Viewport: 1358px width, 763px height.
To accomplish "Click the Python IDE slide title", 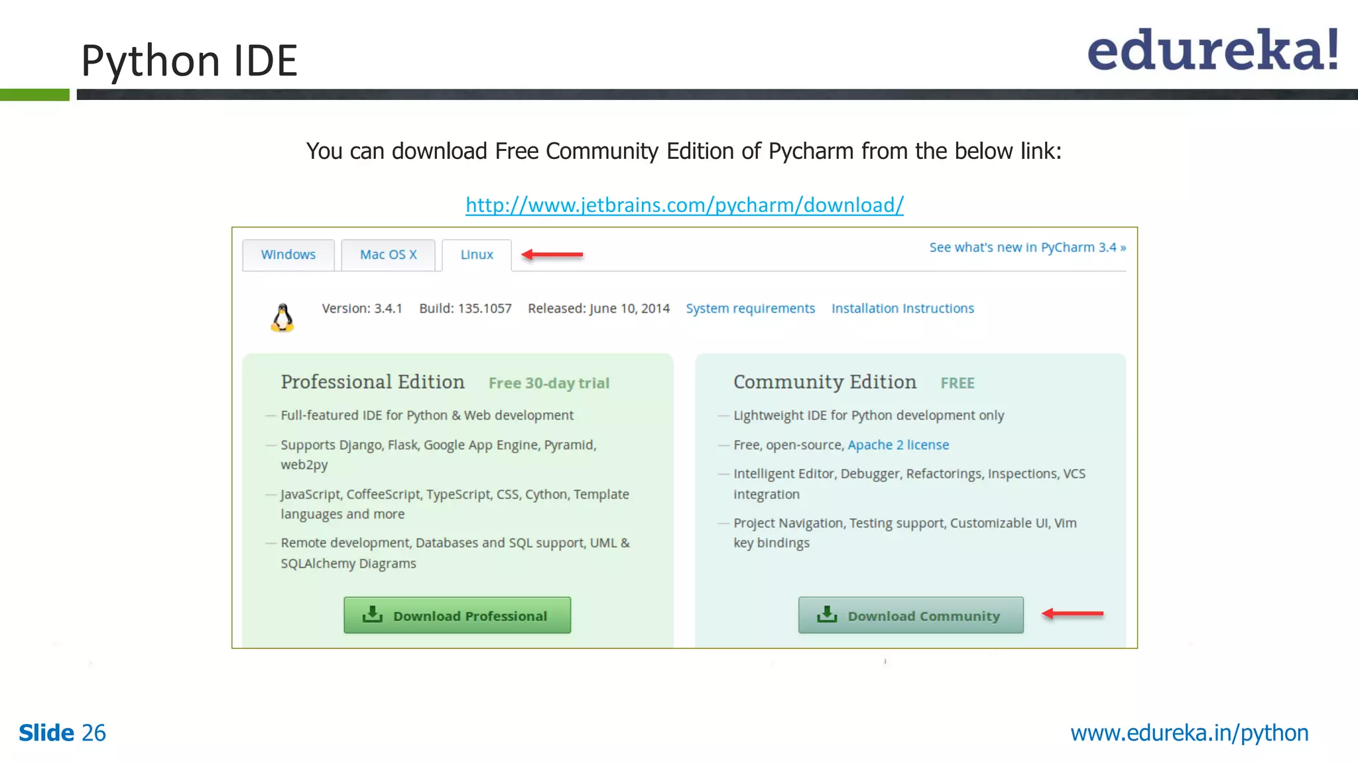I will click(x=189, y=60).
